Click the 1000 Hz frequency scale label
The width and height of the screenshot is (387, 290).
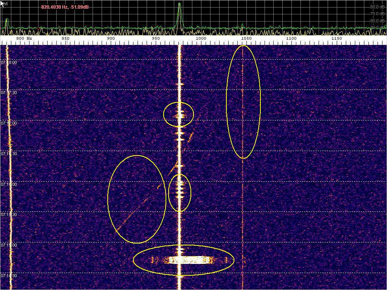click(x=201, y=39)
